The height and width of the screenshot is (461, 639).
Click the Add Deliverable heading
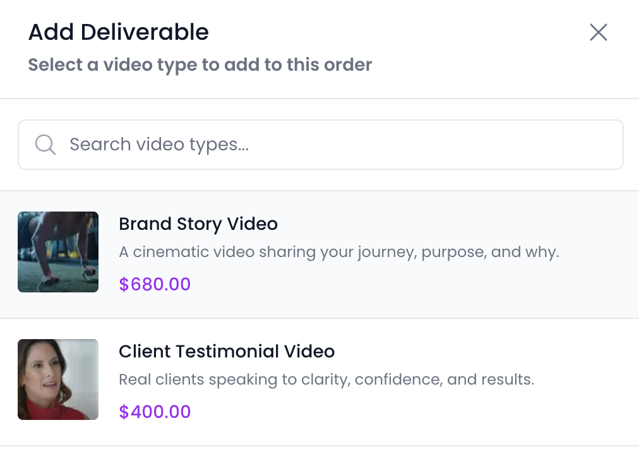pos(119,32)
